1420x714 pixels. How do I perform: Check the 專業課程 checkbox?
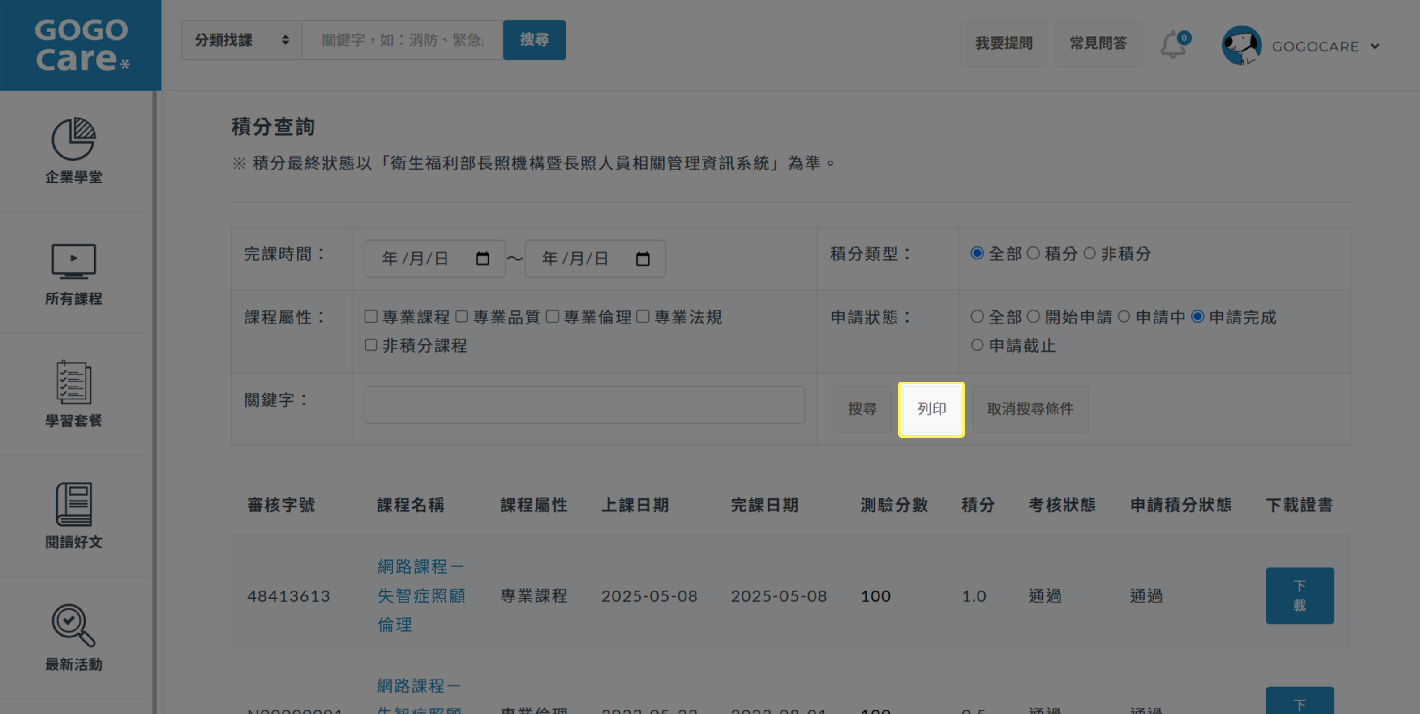point(371,317)
